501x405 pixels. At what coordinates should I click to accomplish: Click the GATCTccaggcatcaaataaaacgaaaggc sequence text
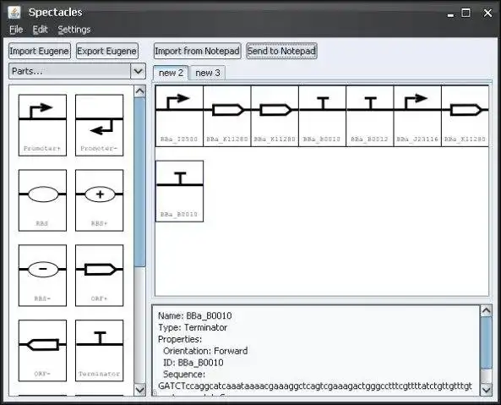(x=315, y=386)
